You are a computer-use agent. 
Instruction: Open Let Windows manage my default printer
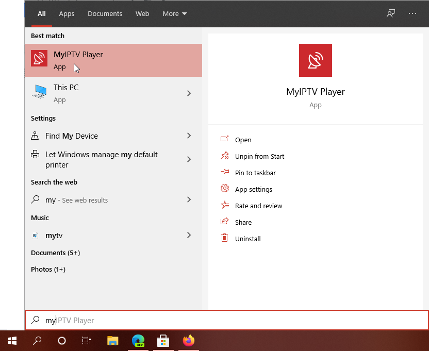(x=113, y=159)
